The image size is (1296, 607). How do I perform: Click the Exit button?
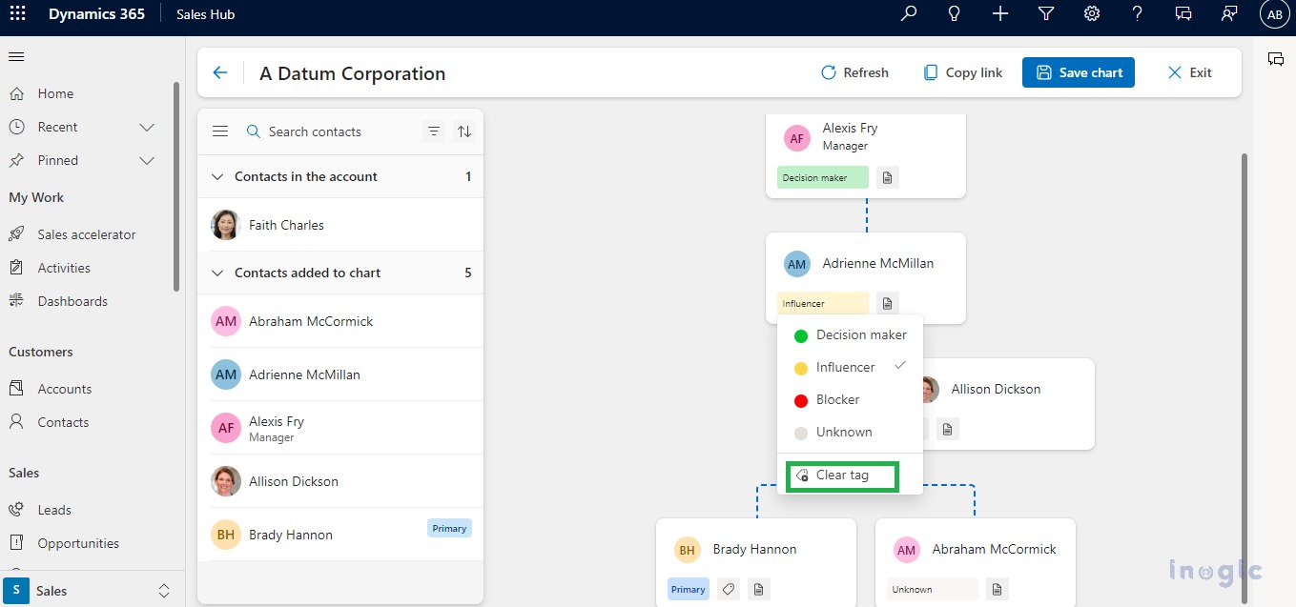click(1190, 72)
